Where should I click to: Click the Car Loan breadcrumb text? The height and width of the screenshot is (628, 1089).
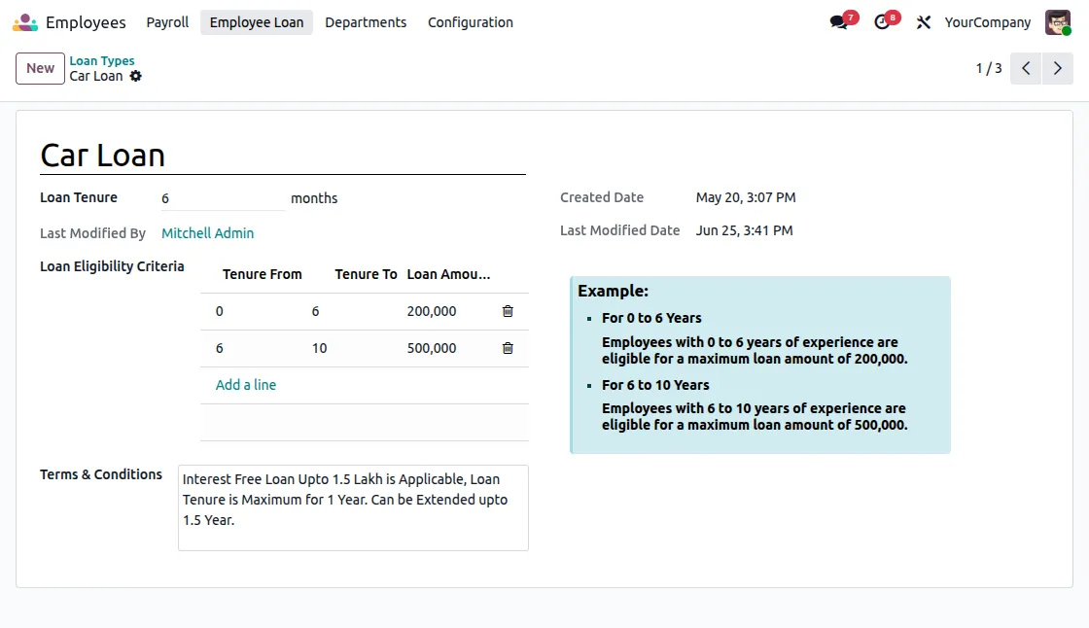click(x=96, y=76)
